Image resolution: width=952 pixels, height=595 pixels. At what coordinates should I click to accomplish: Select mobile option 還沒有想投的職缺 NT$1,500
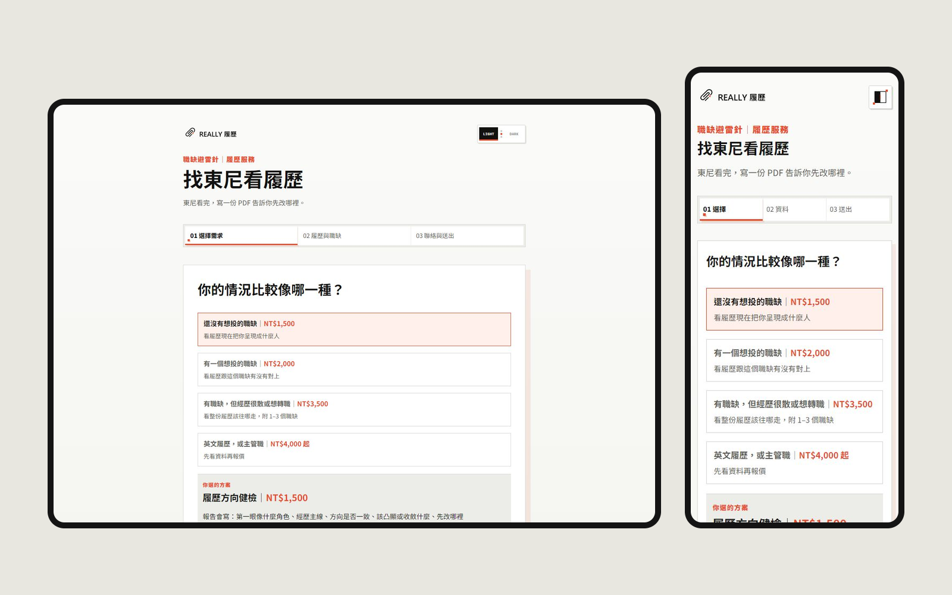tap(794, 309)
